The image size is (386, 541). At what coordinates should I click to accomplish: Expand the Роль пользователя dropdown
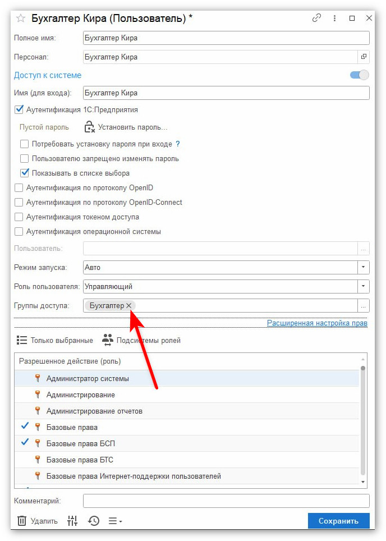click(x=364, y=286)
